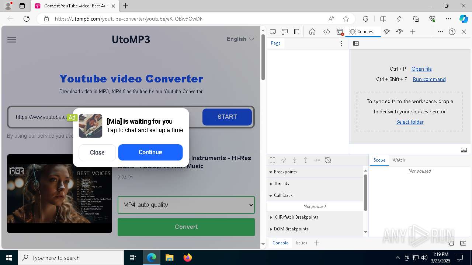The height and width of the screenshot is (265, 472).
Task: Click the plus icon for more tools
Action: [x=413, y=32]
